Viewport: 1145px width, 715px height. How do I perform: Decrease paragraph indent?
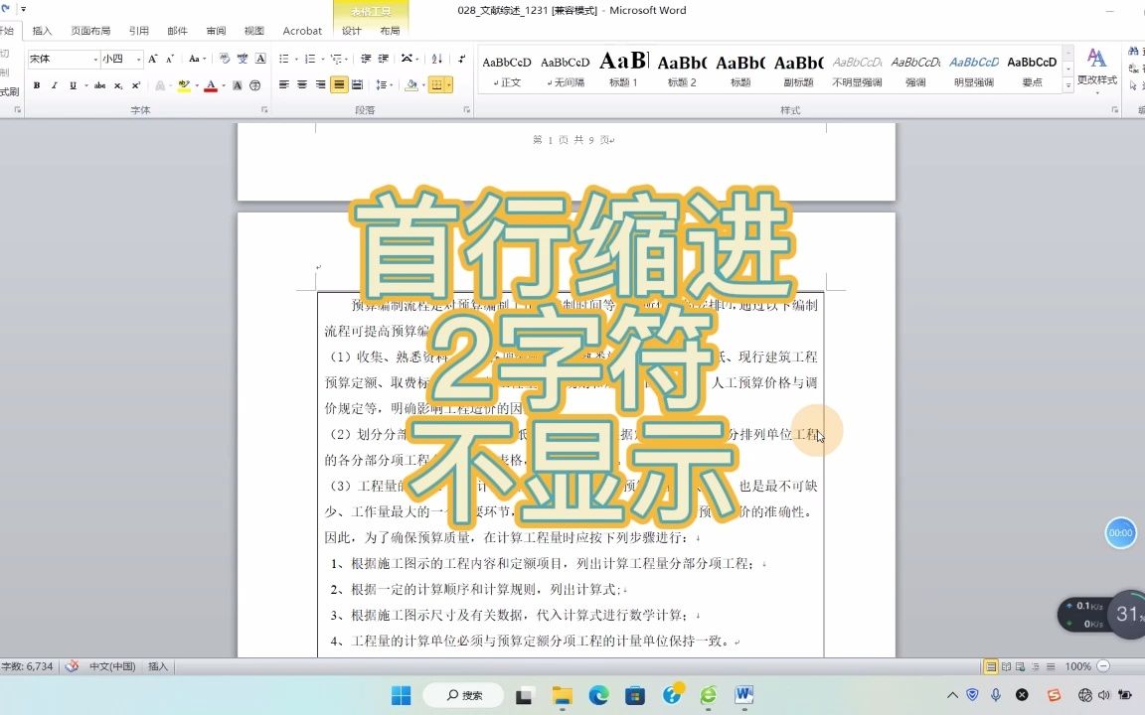[366, 60]
